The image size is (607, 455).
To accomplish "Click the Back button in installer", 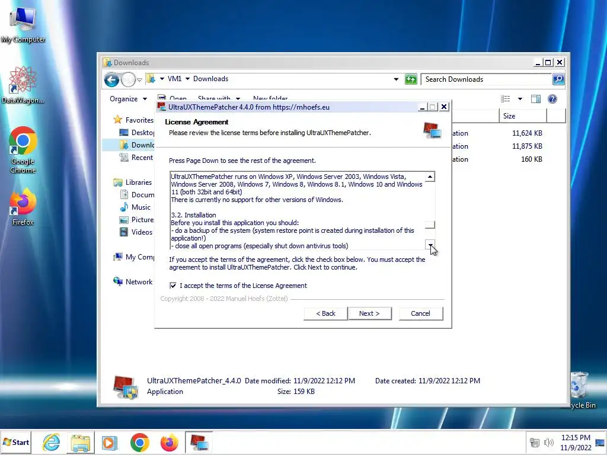I will click(x=325, y=313).
